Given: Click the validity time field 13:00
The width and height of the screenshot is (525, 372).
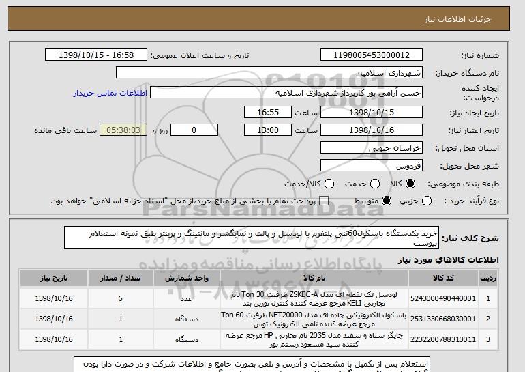Looking at the screenshot, I should click(268, 130).
